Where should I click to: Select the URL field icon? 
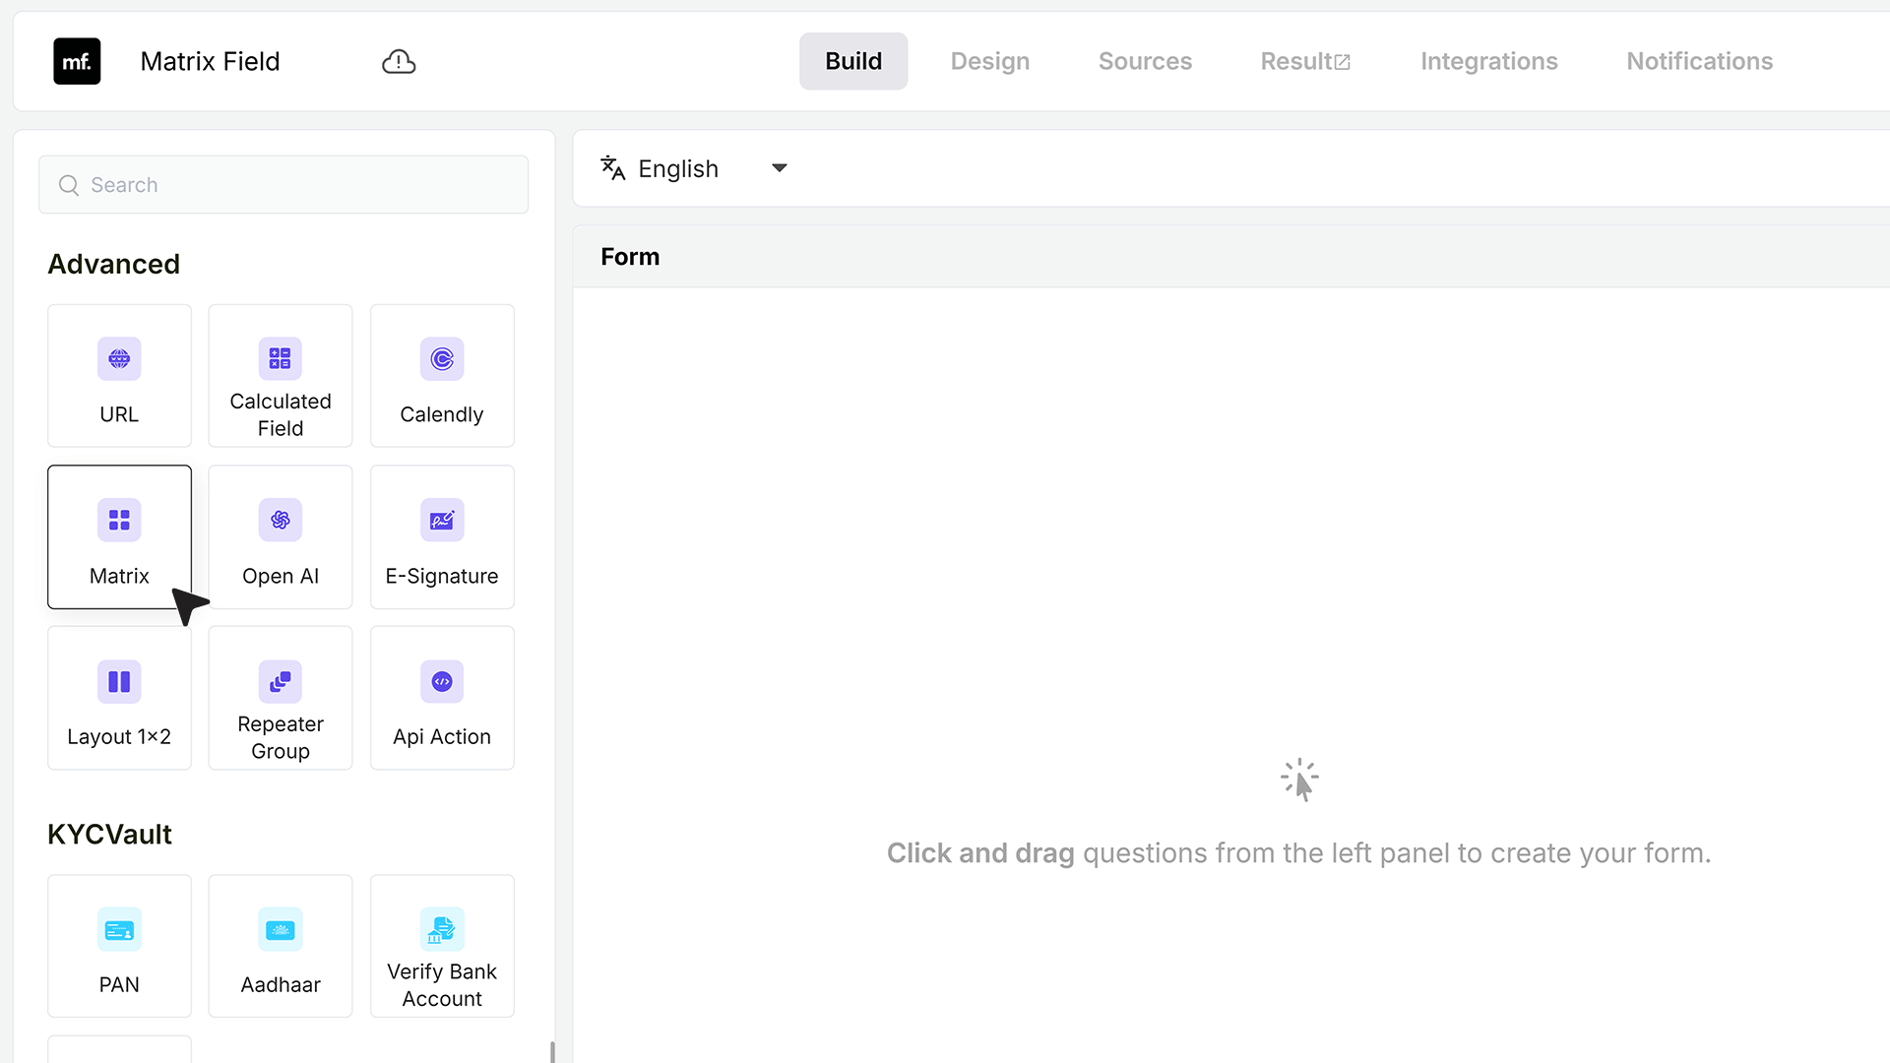pos(119,358)
